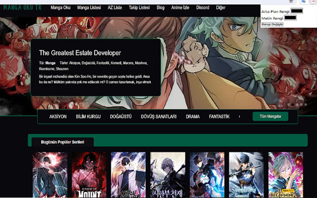This screenshot has height=198, width=317.
Task: Expand the Diğer navigation menu
Action: [x=221, y=8]
